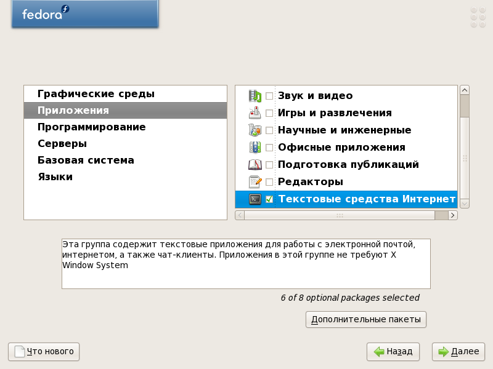493x369 pixels.
Task: Click the green arrow on Назад button
Action: click(x=379, y=352)
